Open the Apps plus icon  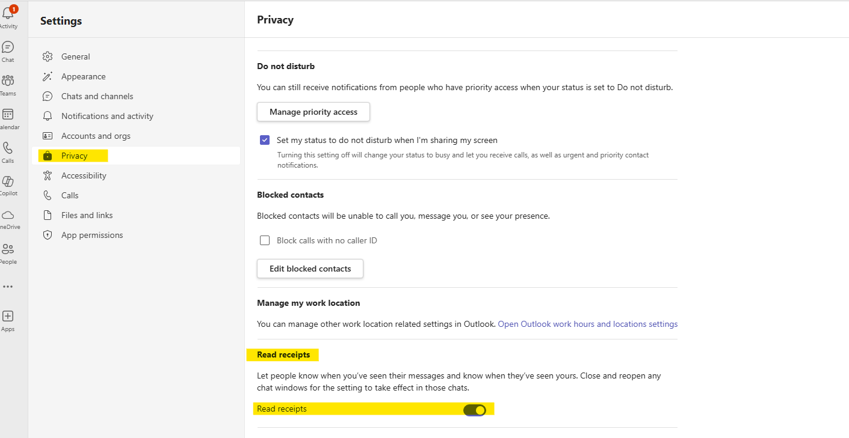click(x=8, y=316)
